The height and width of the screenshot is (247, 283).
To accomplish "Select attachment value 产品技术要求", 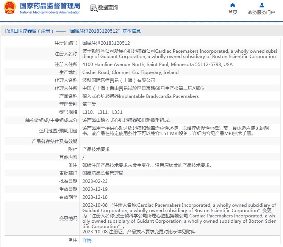I will 96,149.
